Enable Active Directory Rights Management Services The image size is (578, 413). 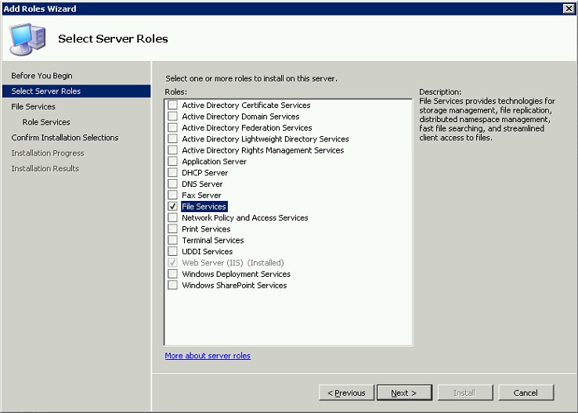[x=172, y=150]
